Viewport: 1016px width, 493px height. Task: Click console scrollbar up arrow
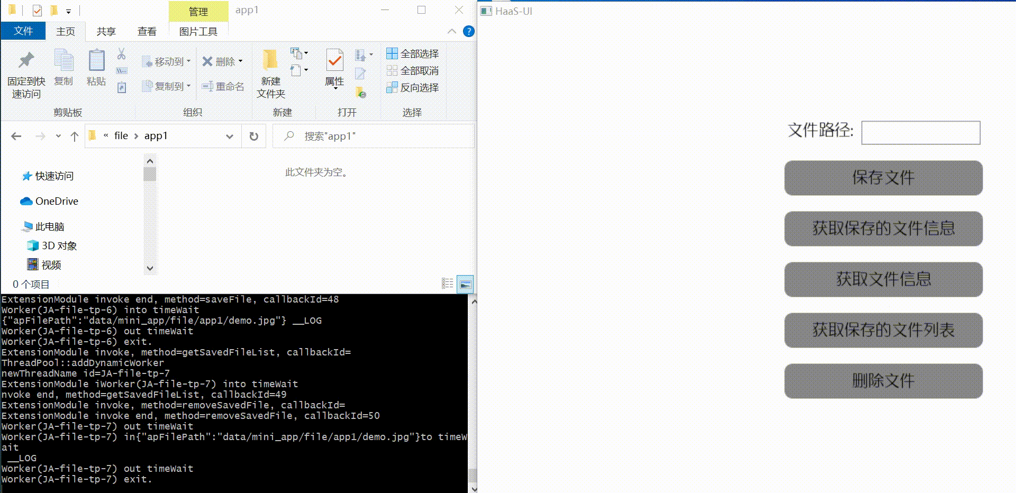(474, 302)
